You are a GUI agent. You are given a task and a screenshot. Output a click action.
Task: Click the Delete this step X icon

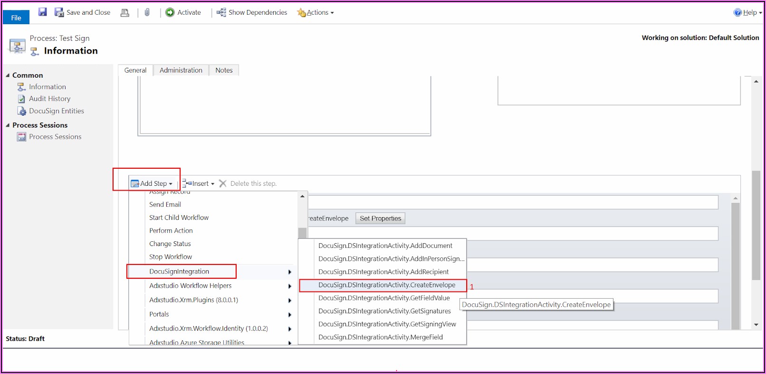click(x=223, y=183)
